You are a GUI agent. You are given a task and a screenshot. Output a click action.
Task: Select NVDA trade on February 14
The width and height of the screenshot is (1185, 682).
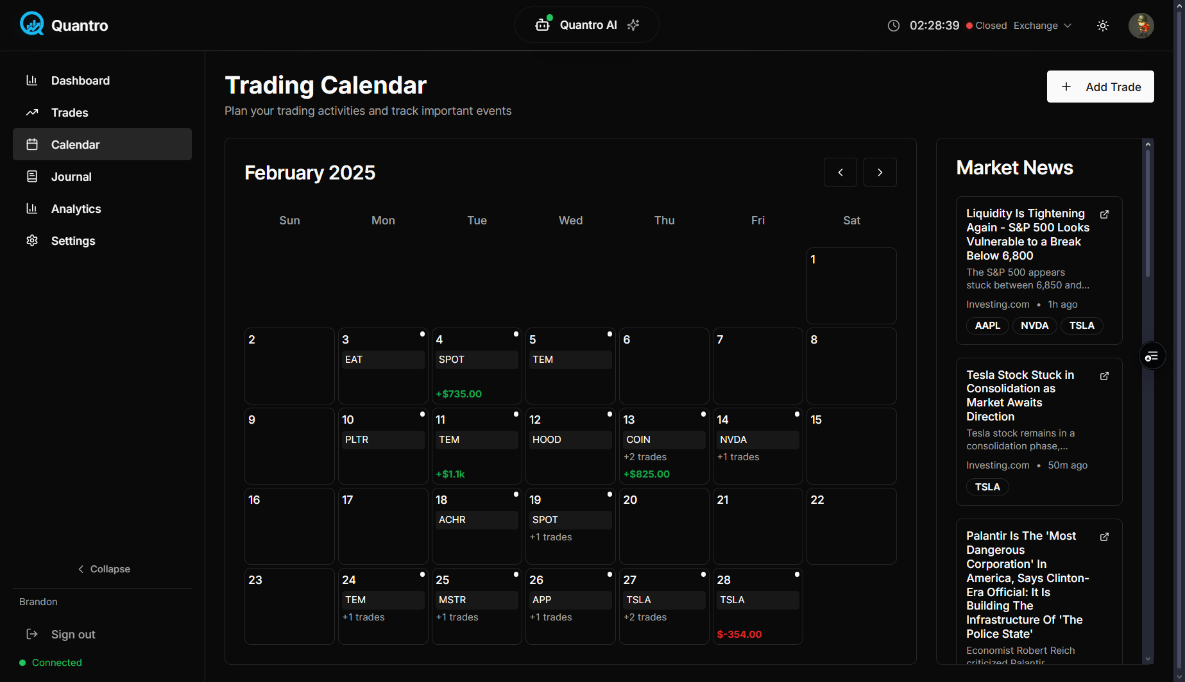click(758, 440)
